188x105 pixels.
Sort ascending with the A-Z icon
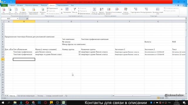click(62, 9)
